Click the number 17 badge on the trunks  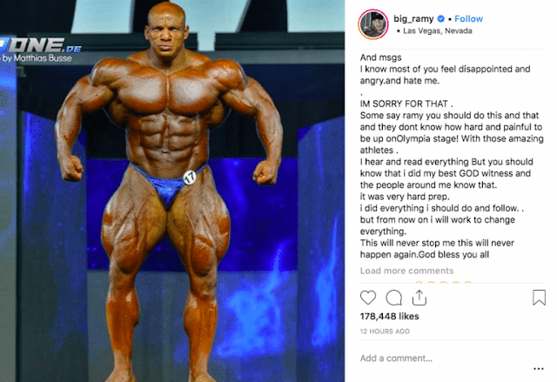(x=190, y=177)
